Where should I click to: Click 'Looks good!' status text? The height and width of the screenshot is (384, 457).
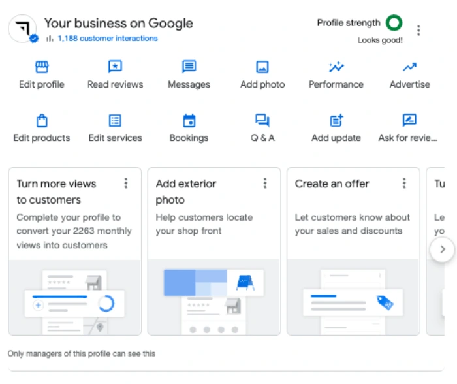380,40
